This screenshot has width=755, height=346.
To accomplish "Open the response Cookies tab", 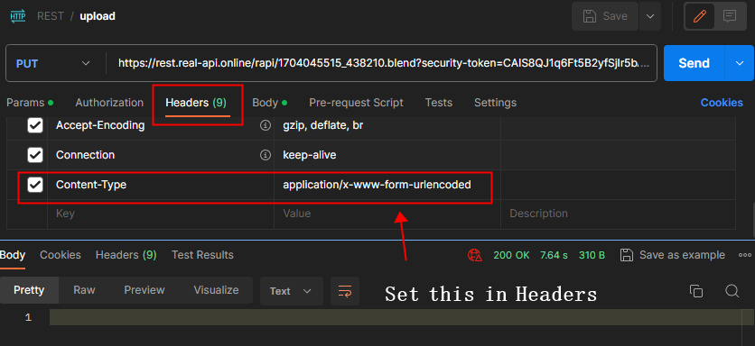I will point(61,255).
